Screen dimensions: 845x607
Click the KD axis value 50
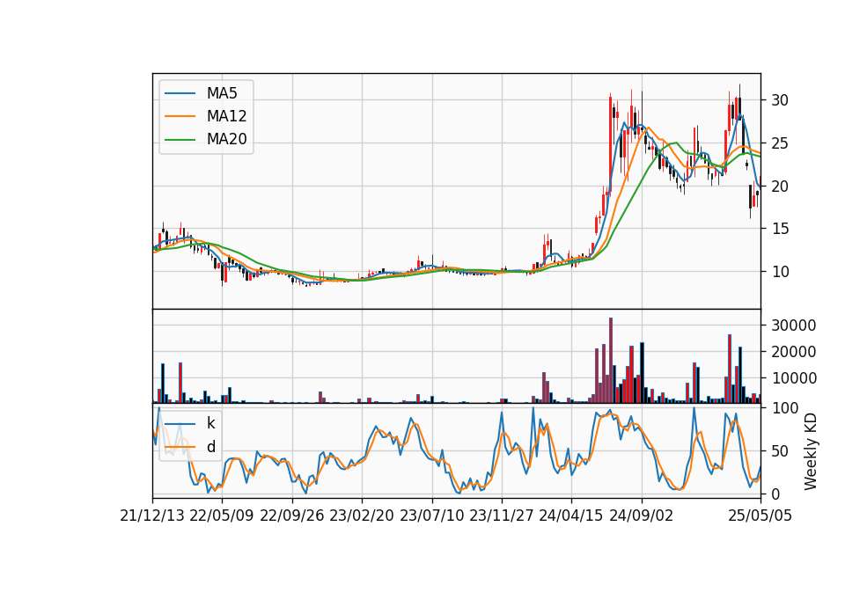click(x=780, y=450)
